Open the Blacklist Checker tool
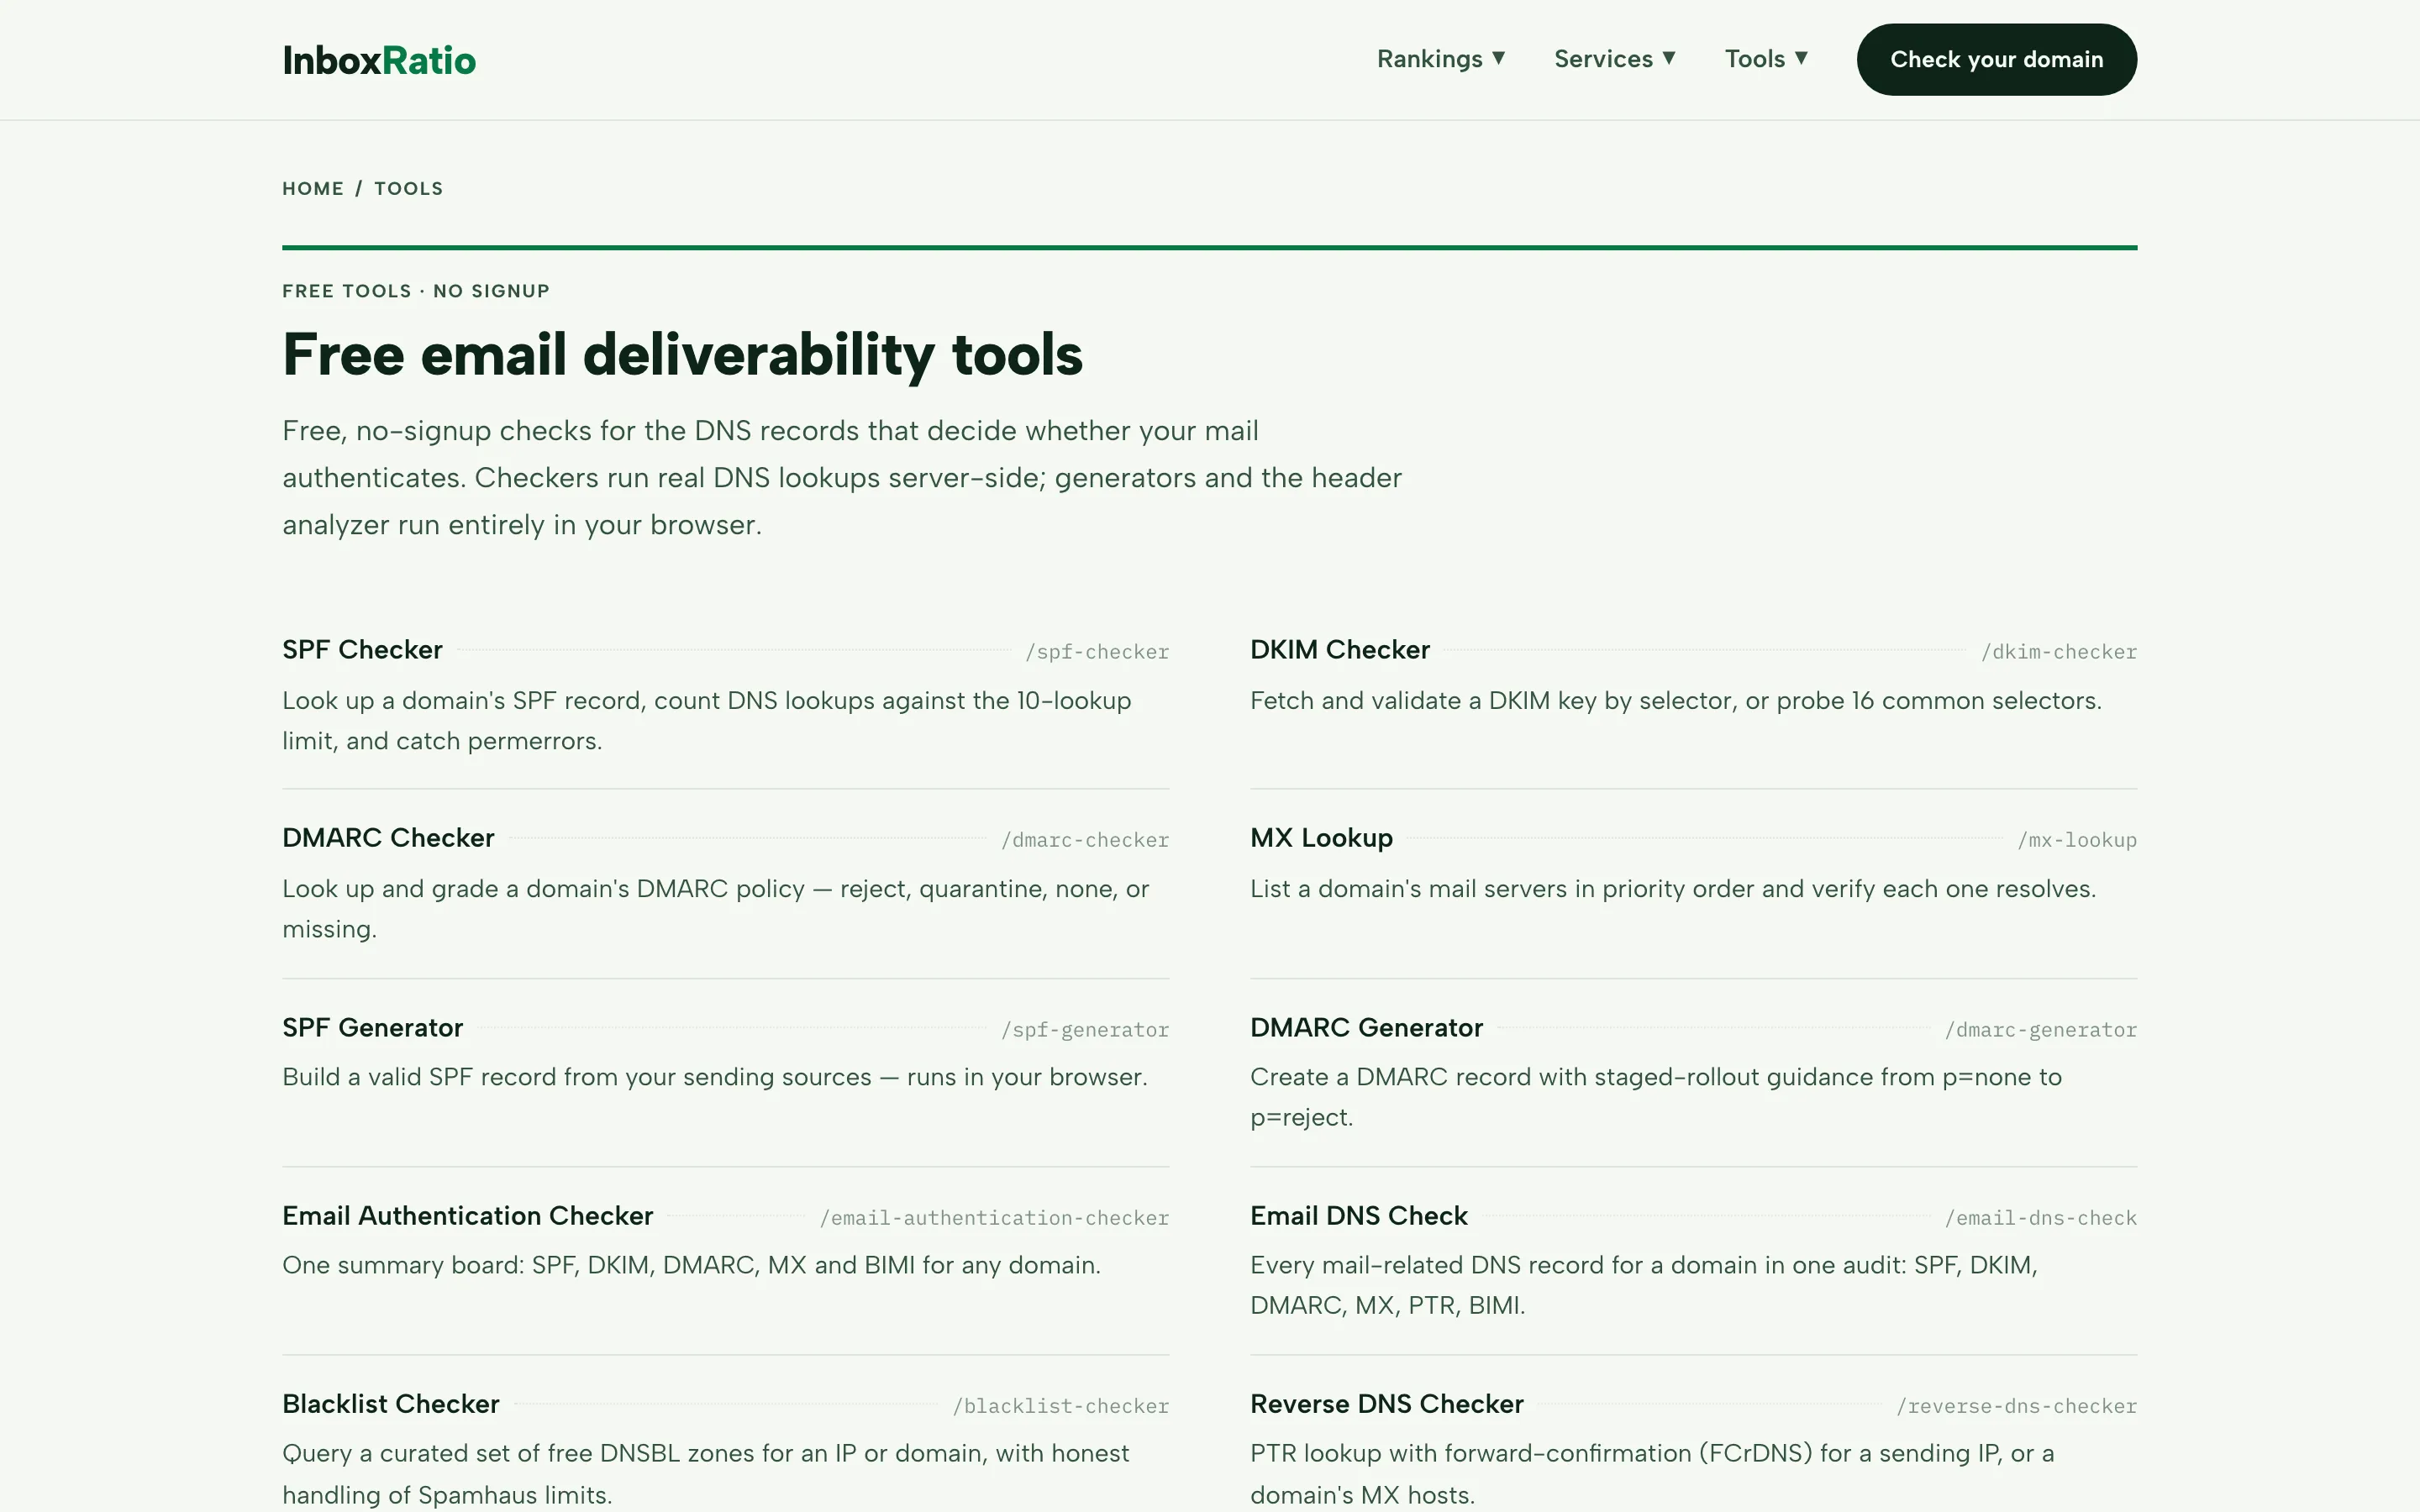 click(390, 1404)
